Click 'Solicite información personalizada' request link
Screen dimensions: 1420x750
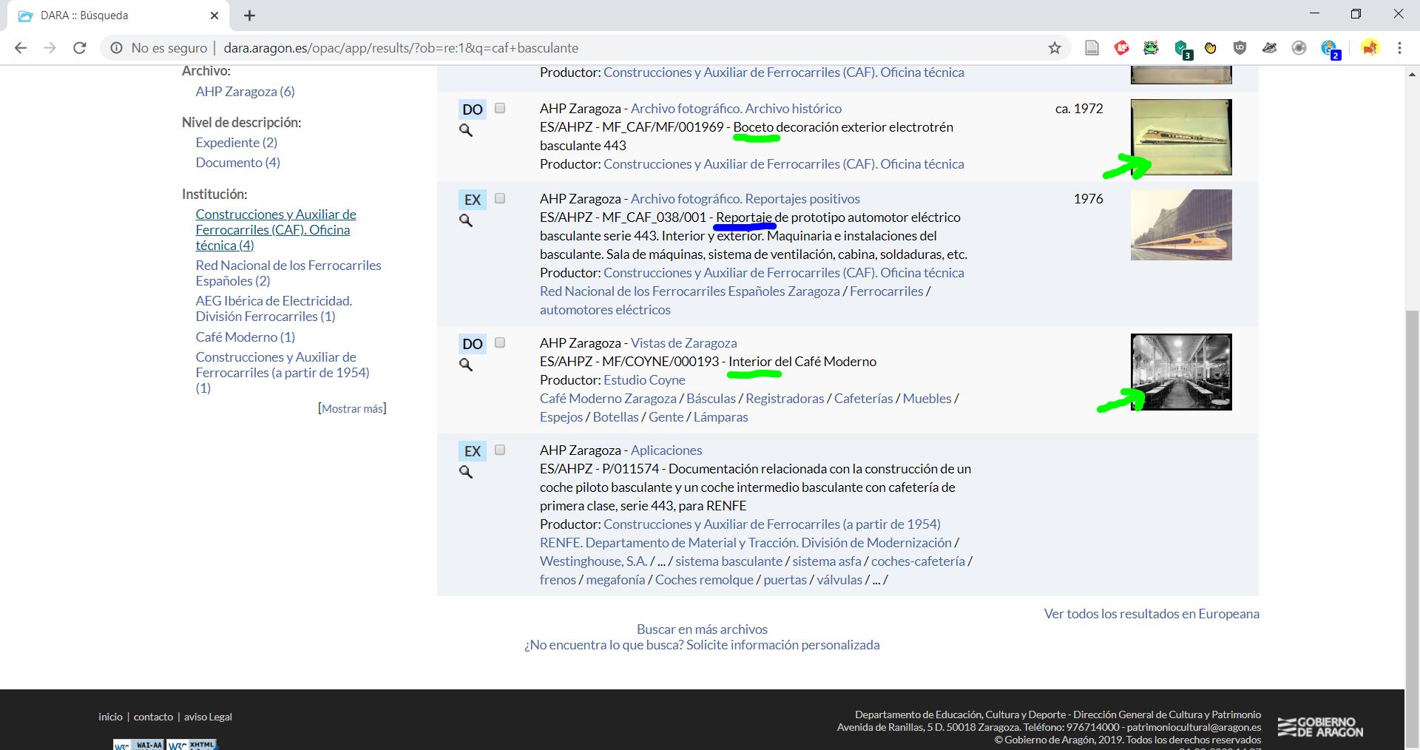point(783,645)
